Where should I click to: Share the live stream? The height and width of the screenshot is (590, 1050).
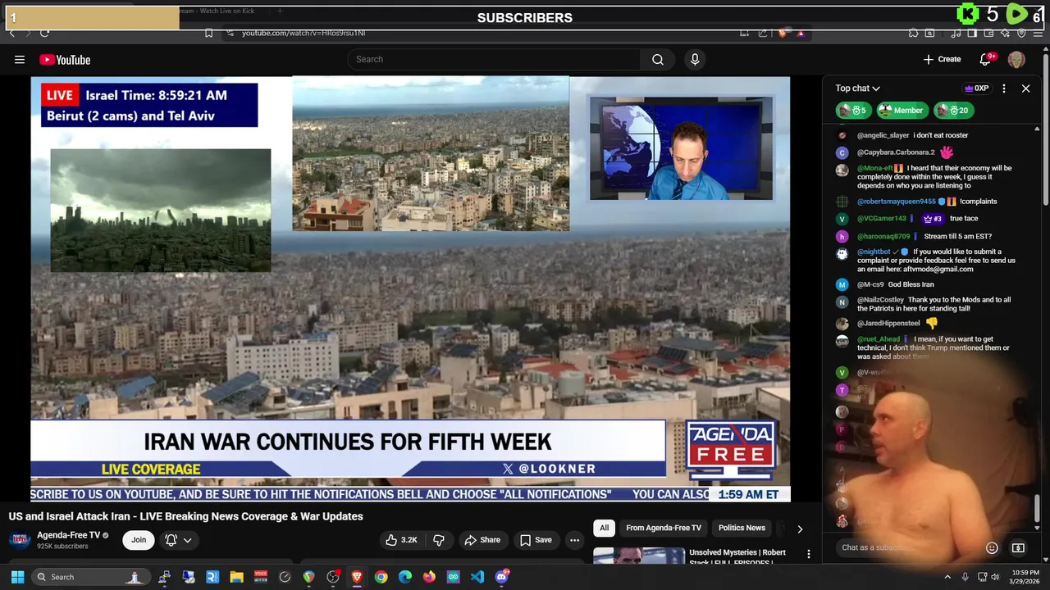pyautogui.click(x=482, y=540)
